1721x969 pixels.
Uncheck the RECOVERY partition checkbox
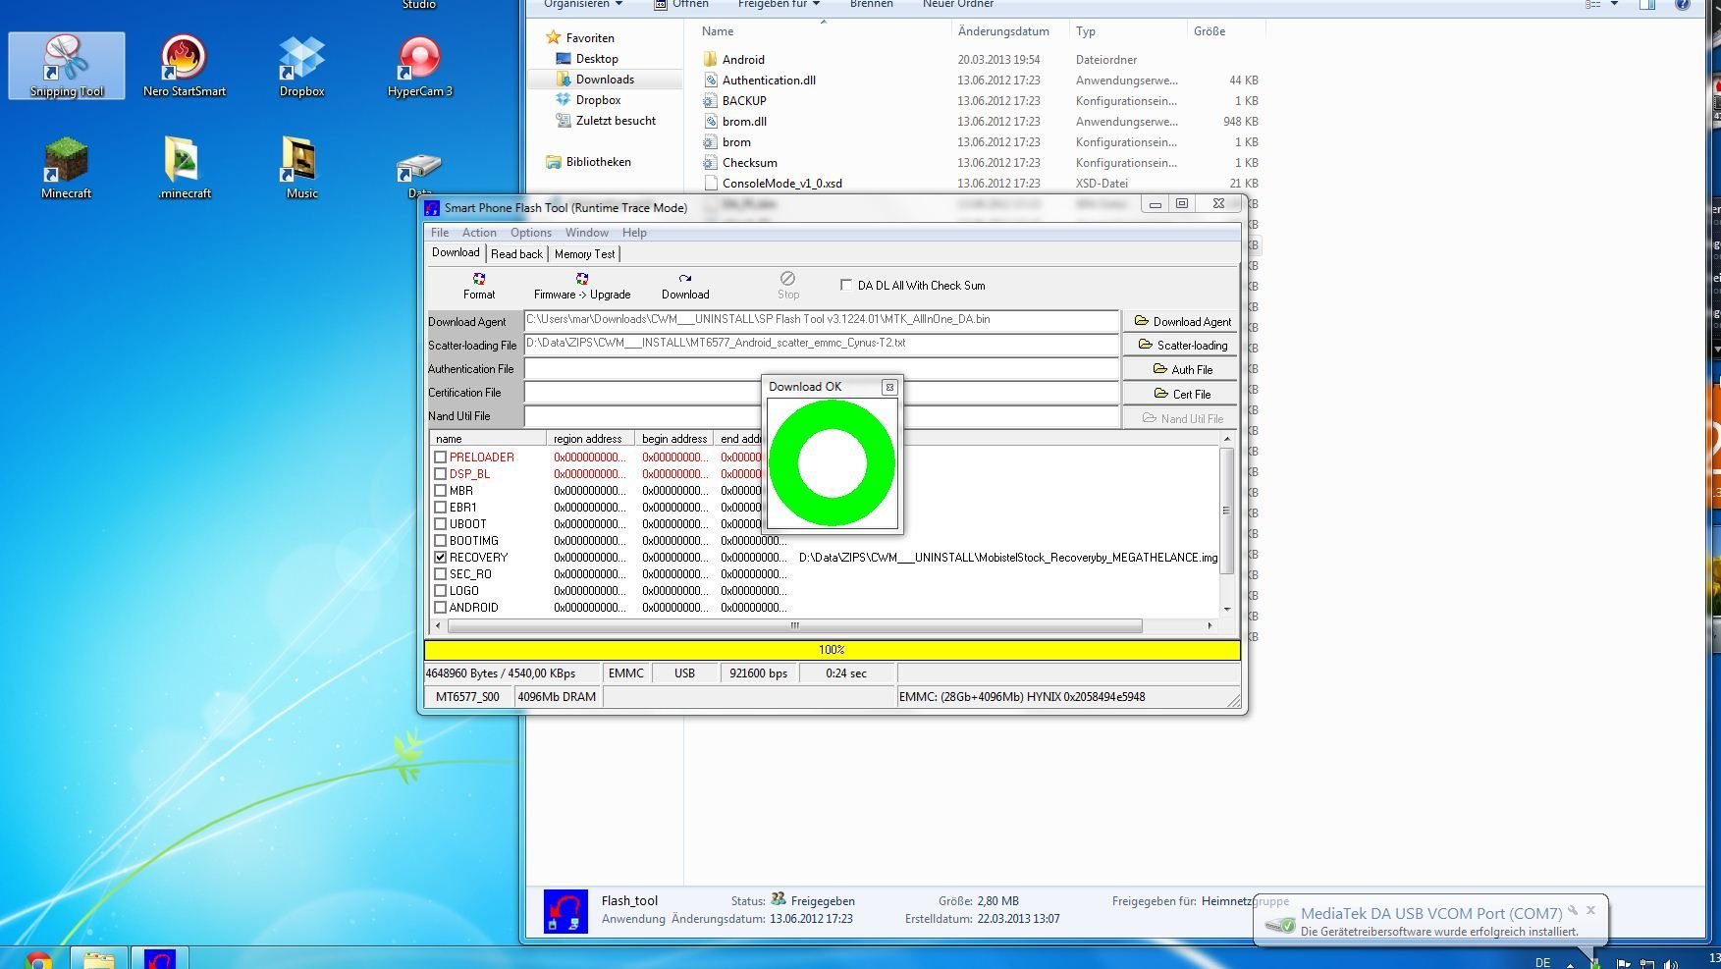[x=441, y=558]
